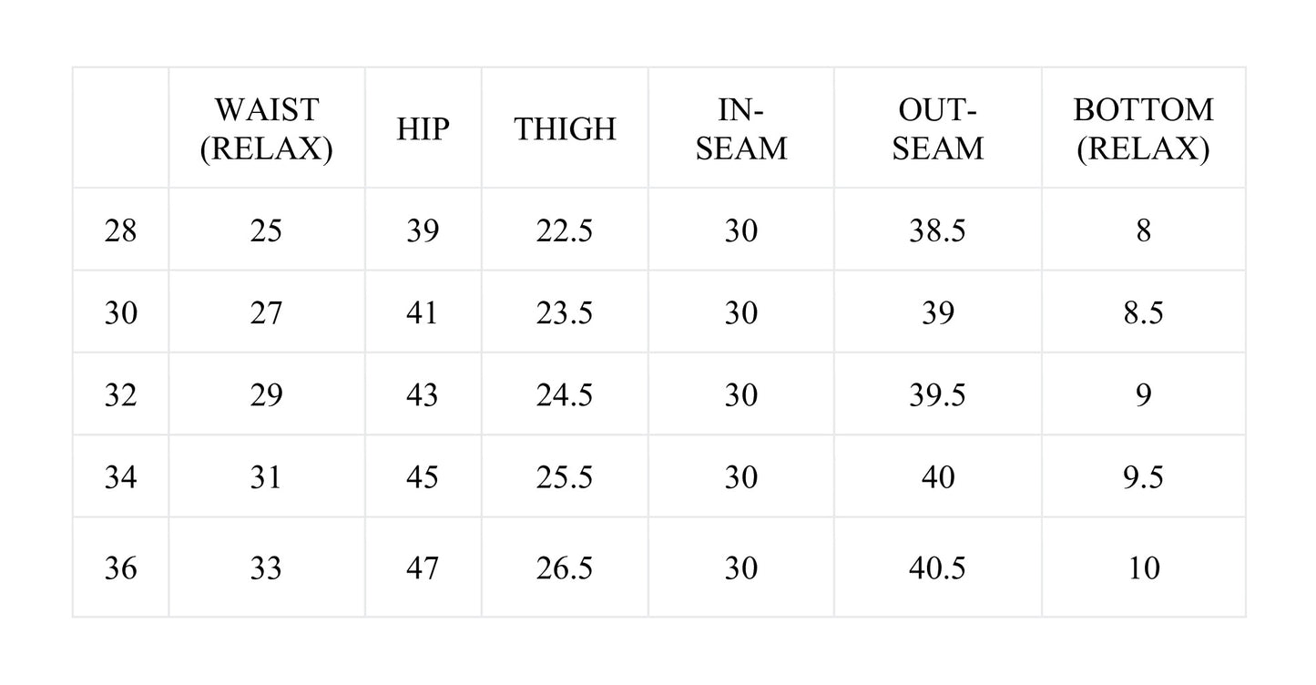The image size is (1316, 685).
Task: Select the bottom value 8.5
Action: coord(1143,313)
